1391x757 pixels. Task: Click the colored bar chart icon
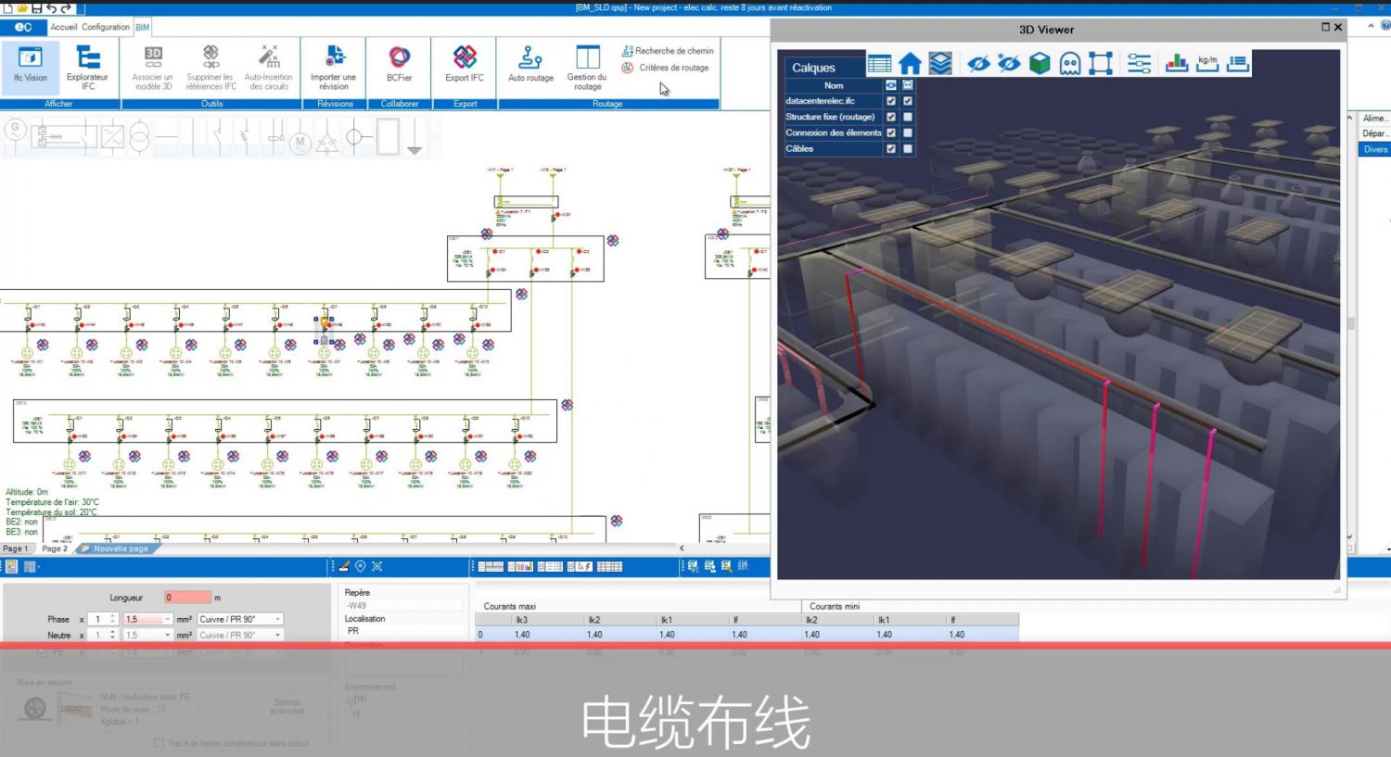point(1177,63)
